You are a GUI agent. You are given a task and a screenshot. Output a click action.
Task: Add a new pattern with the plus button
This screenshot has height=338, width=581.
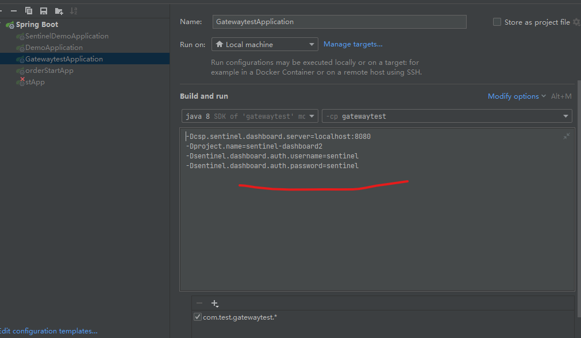click(x=215, y=304)
